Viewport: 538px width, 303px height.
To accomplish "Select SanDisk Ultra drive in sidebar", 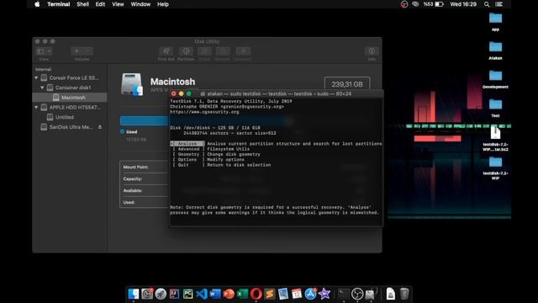I will 66,127.
